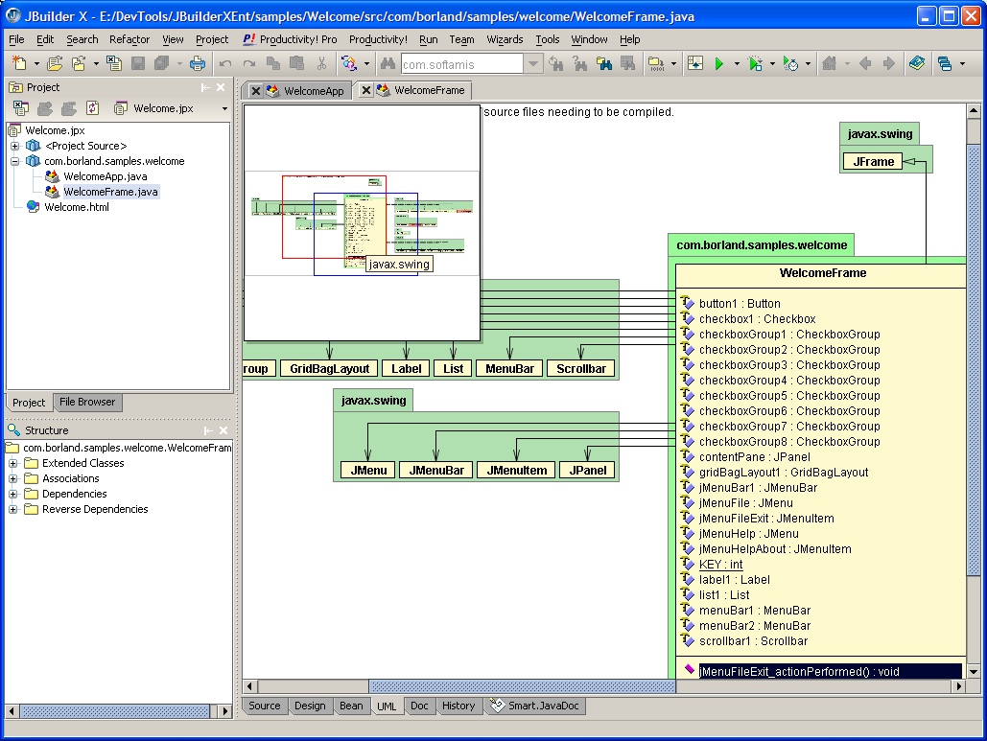Viewport: 987px width, 741px height.
Task: Click the Paste clipboard icon
Action: pos(296,63)
